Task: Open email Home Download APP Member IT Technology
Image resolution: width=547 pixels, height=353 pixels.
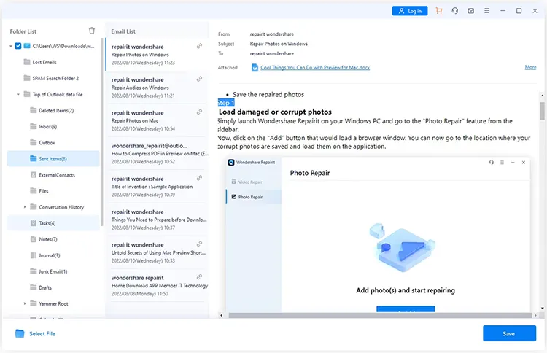Action: pyautogui.click(x=158, y=286)
